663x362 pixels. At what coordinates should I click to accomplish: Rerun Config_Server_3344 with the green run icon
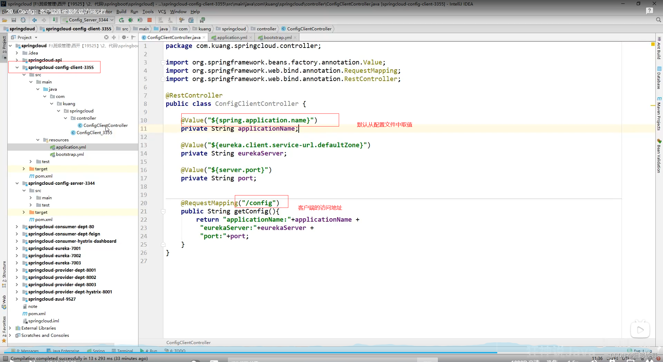click(122, 20)
